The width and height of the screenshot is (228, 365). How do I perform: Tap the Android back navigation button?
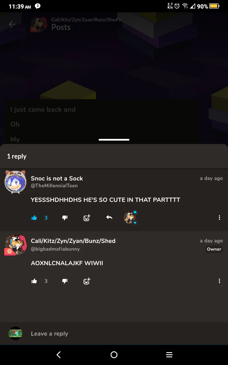(58, 355)
